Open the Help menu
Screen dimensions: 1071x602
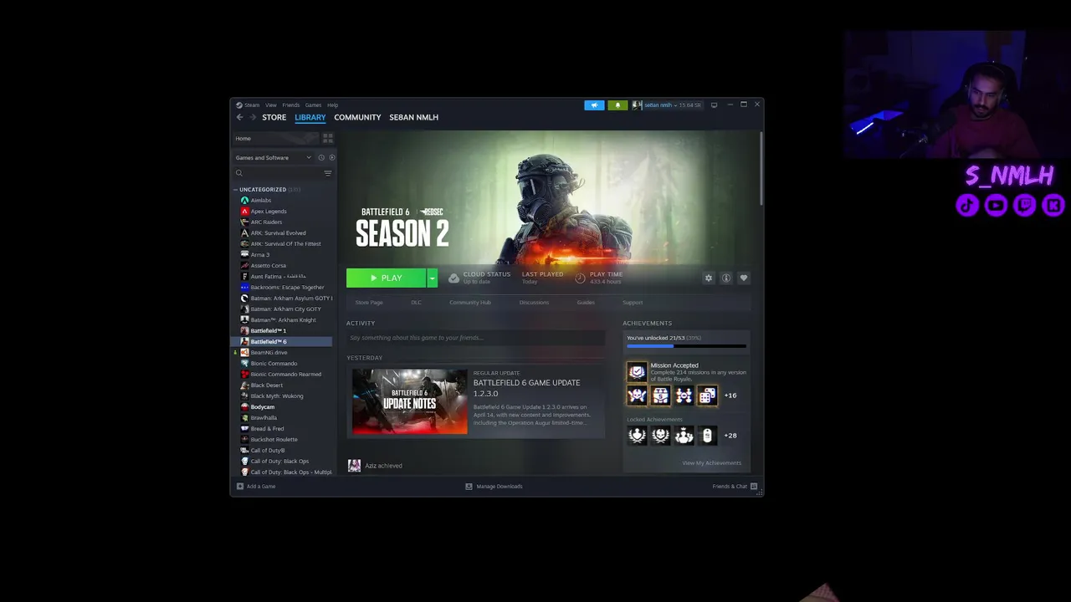pos(332,105)
